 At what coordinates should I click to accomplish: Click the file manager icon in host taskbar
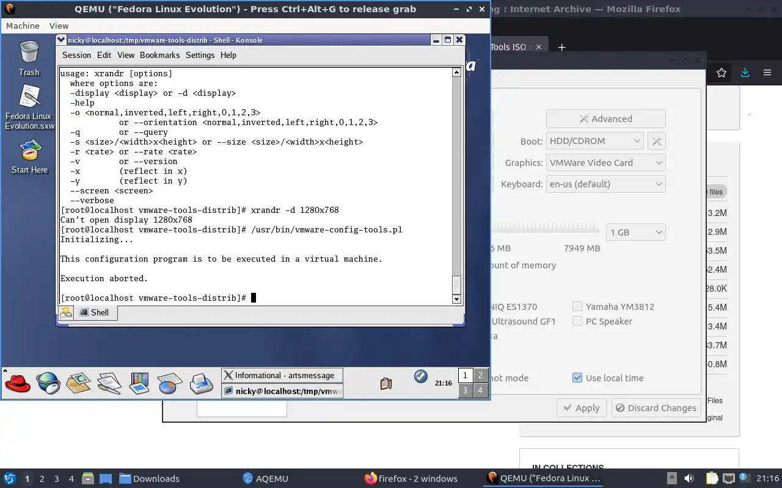click(x=87, y=478)
